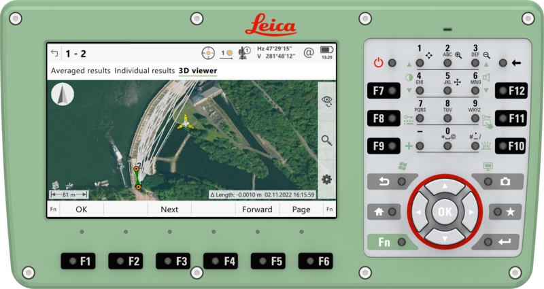Screen dimensions: 544x289
Task: Open the 3D viewer settings gear
Action: (327, 180)
